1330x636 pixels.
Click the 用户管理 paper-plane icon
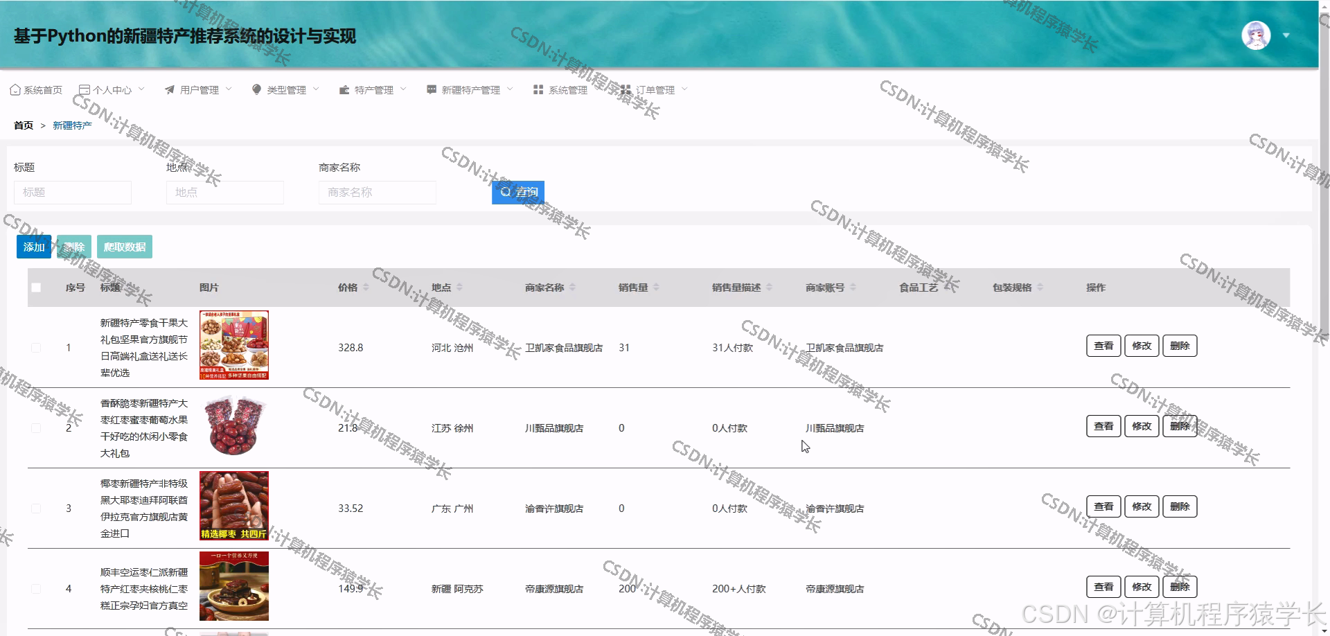[x=170, y=90]
